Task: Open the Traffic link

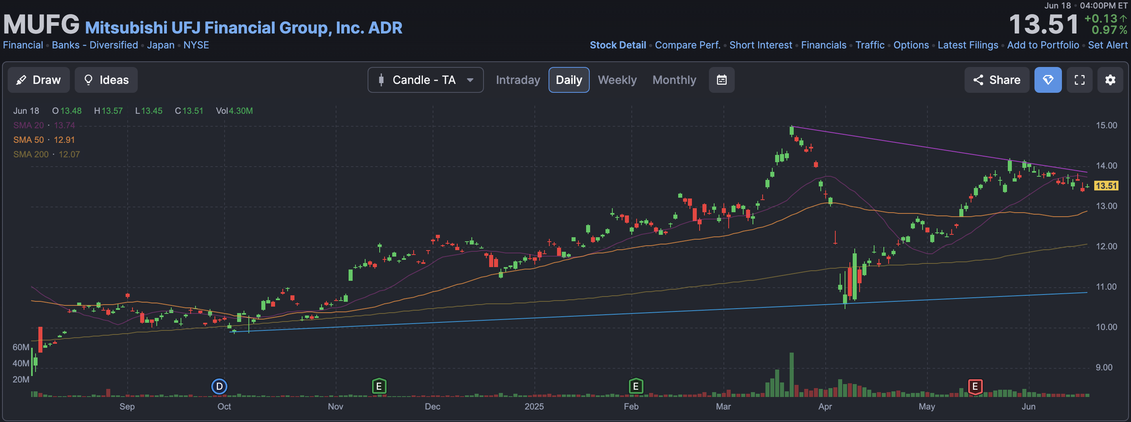Action: tap(870, 45)
